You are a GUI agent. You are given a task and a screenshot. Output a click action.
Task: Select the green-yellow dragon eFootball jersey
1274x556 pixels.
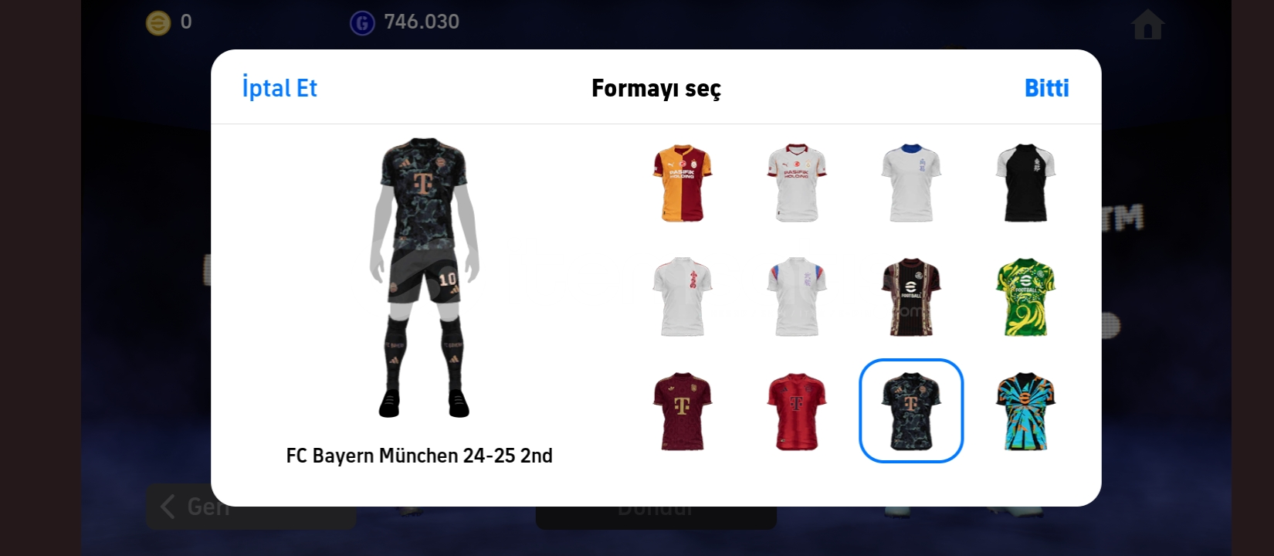click(x=1025, y=297)
